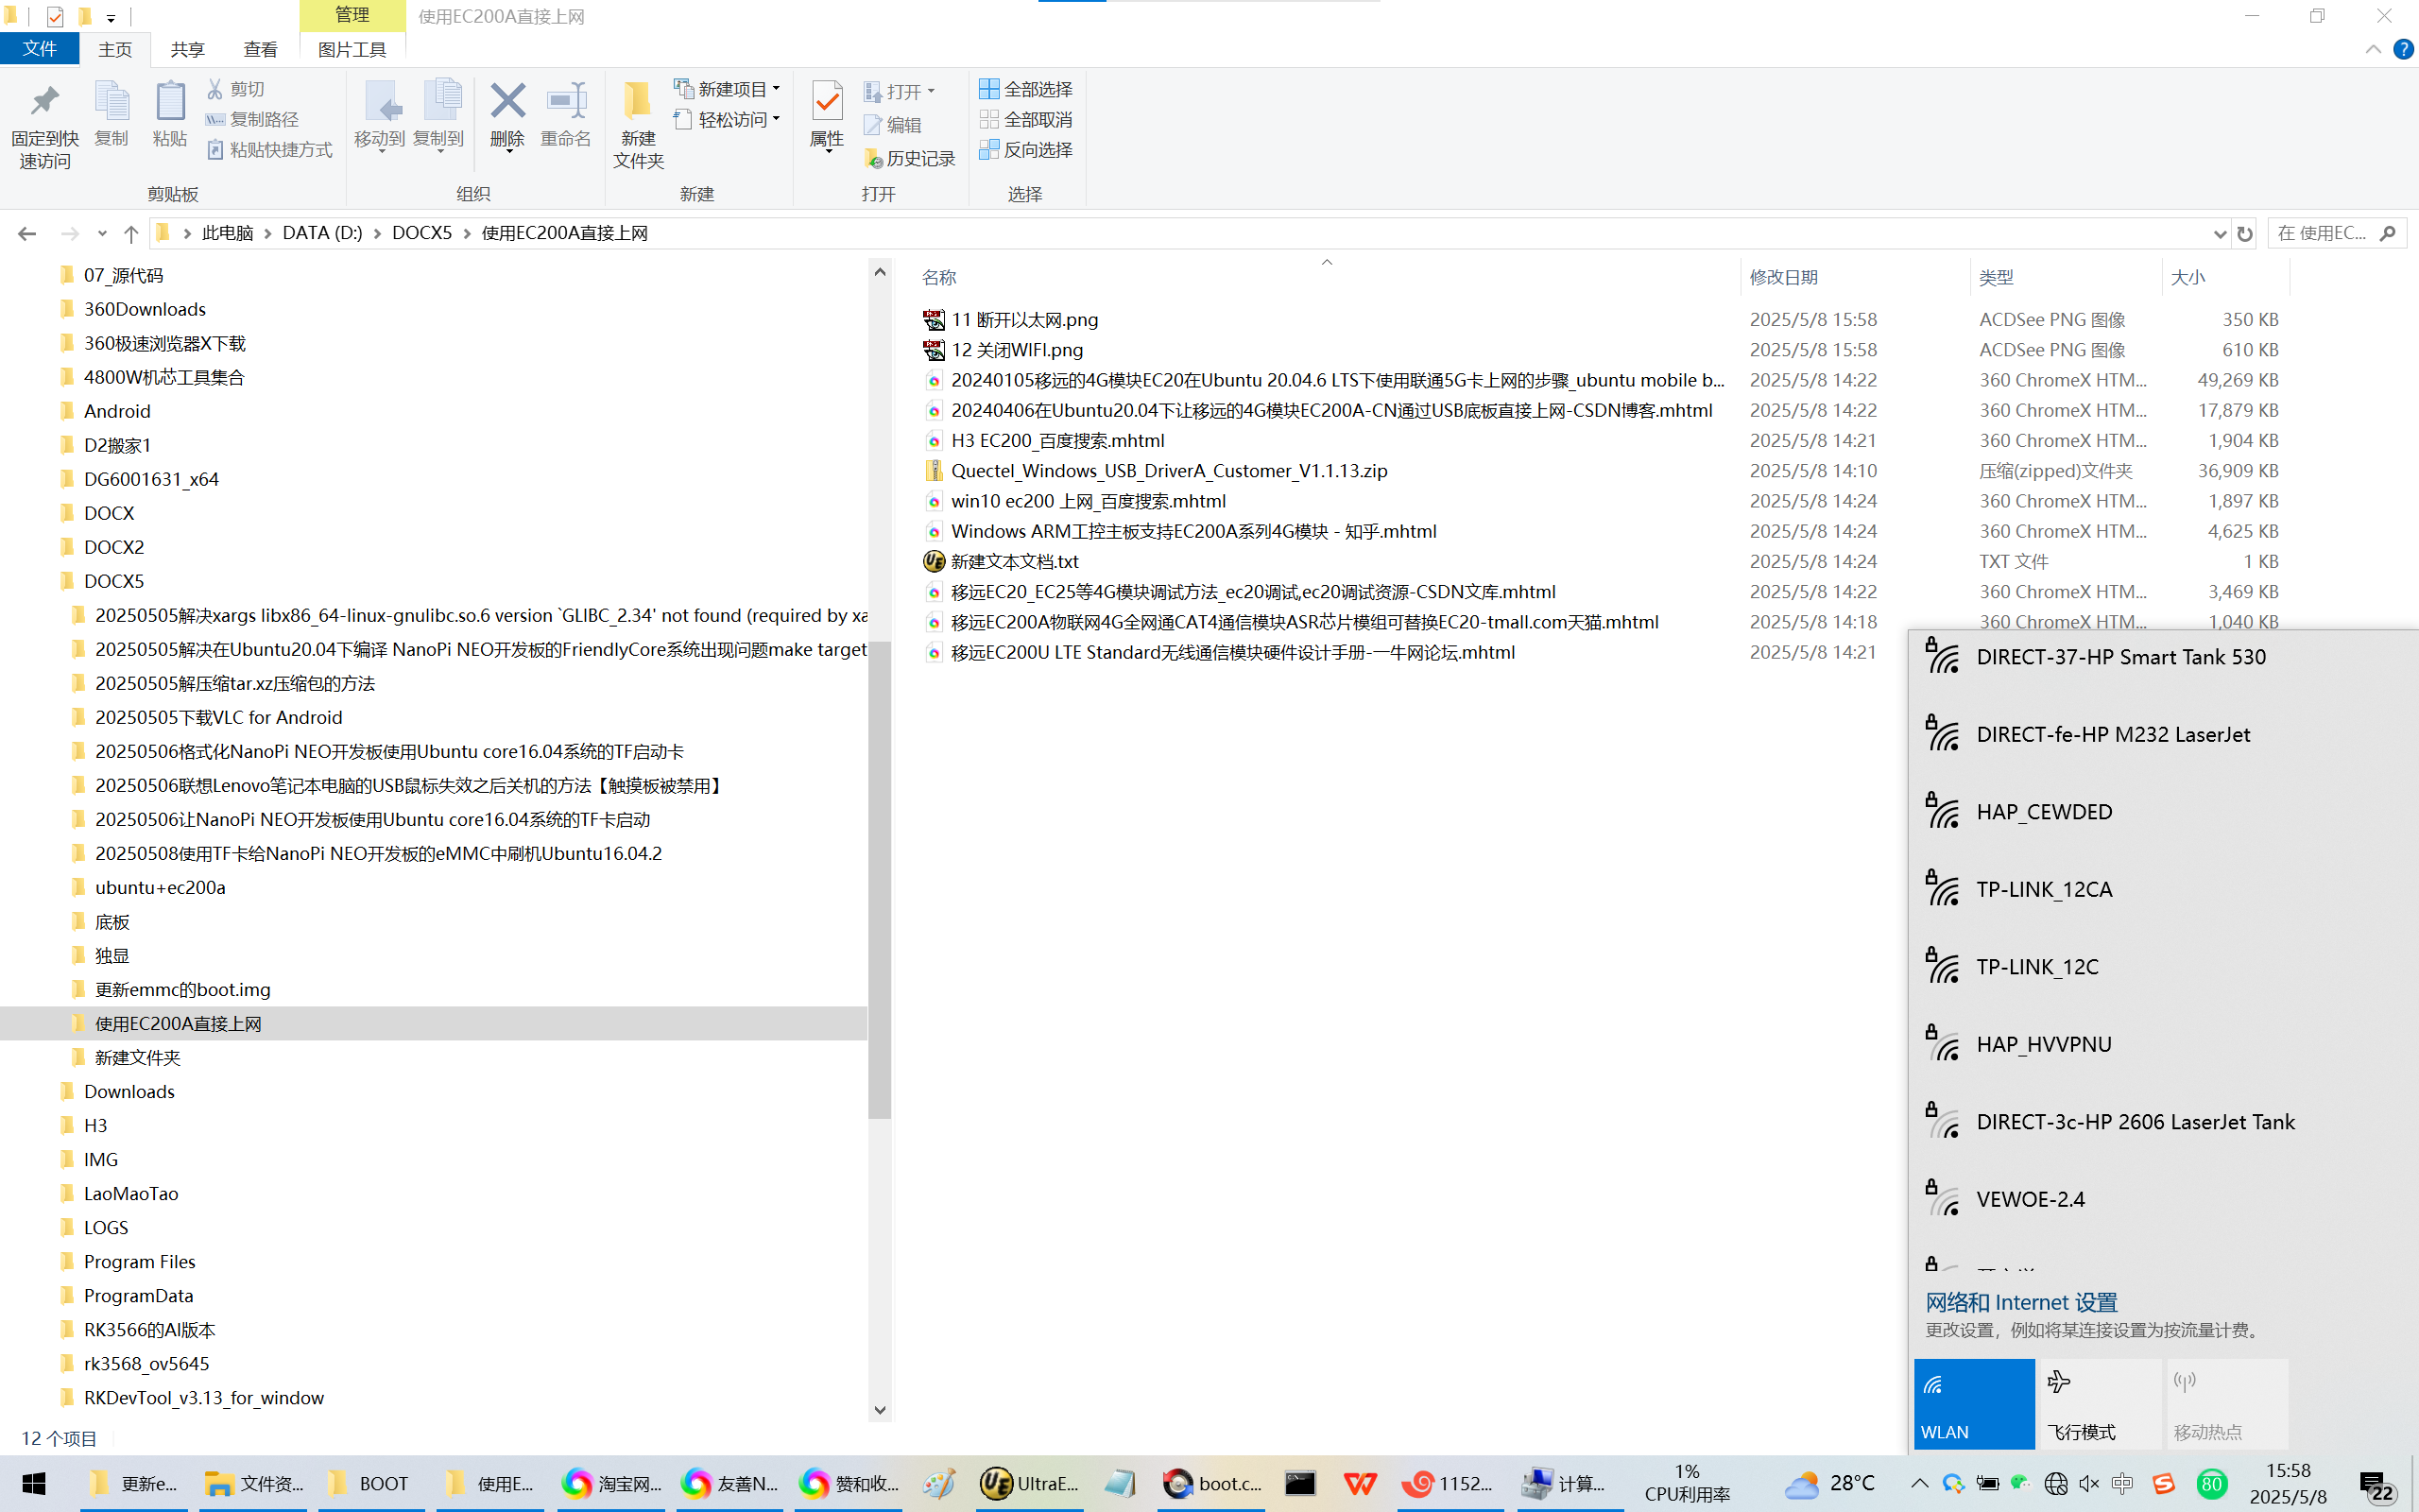Click the Select All (全部选择) icon

988,89
